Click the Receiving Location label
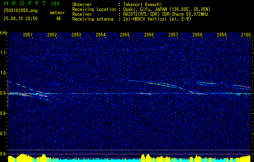 pyautogui.click(x=94, y=9)
